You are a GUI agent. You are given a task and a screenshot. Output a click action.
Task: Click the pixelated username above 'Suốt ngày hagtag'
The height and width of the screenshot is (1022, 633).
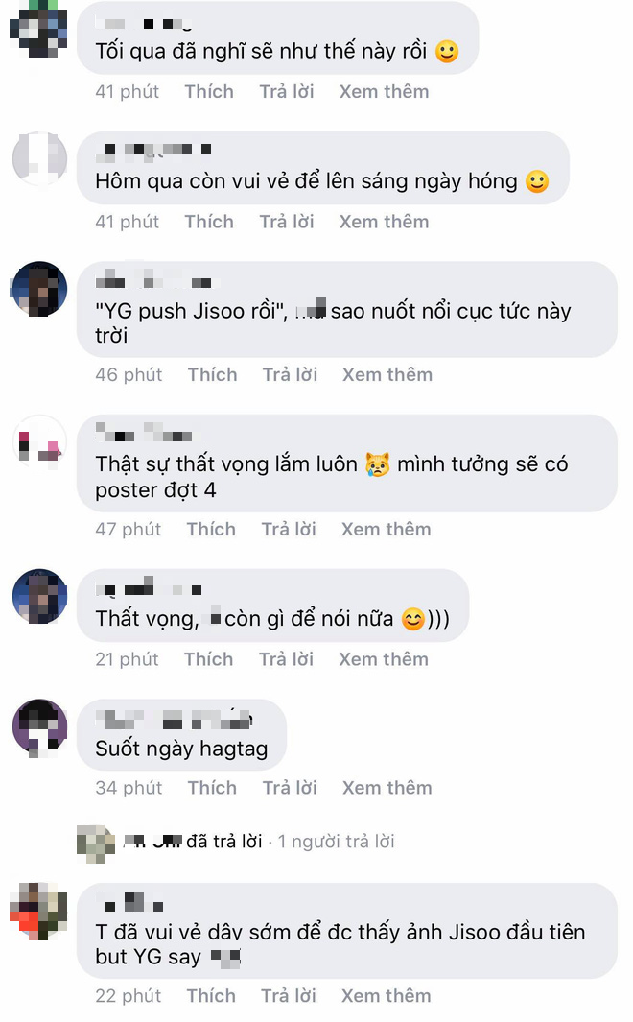point(174,721)
